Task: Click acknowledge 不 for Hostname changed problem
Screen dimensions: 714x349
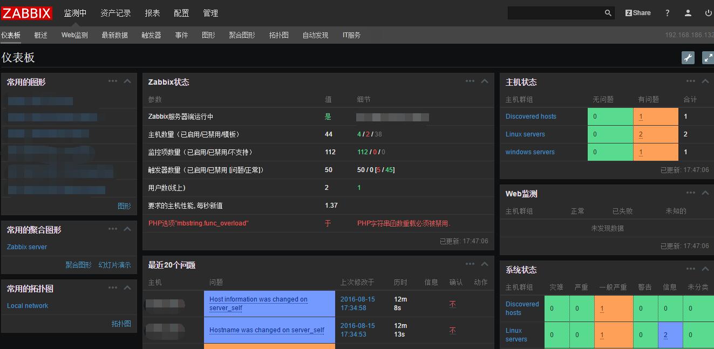Action: [x=452, y=330]
